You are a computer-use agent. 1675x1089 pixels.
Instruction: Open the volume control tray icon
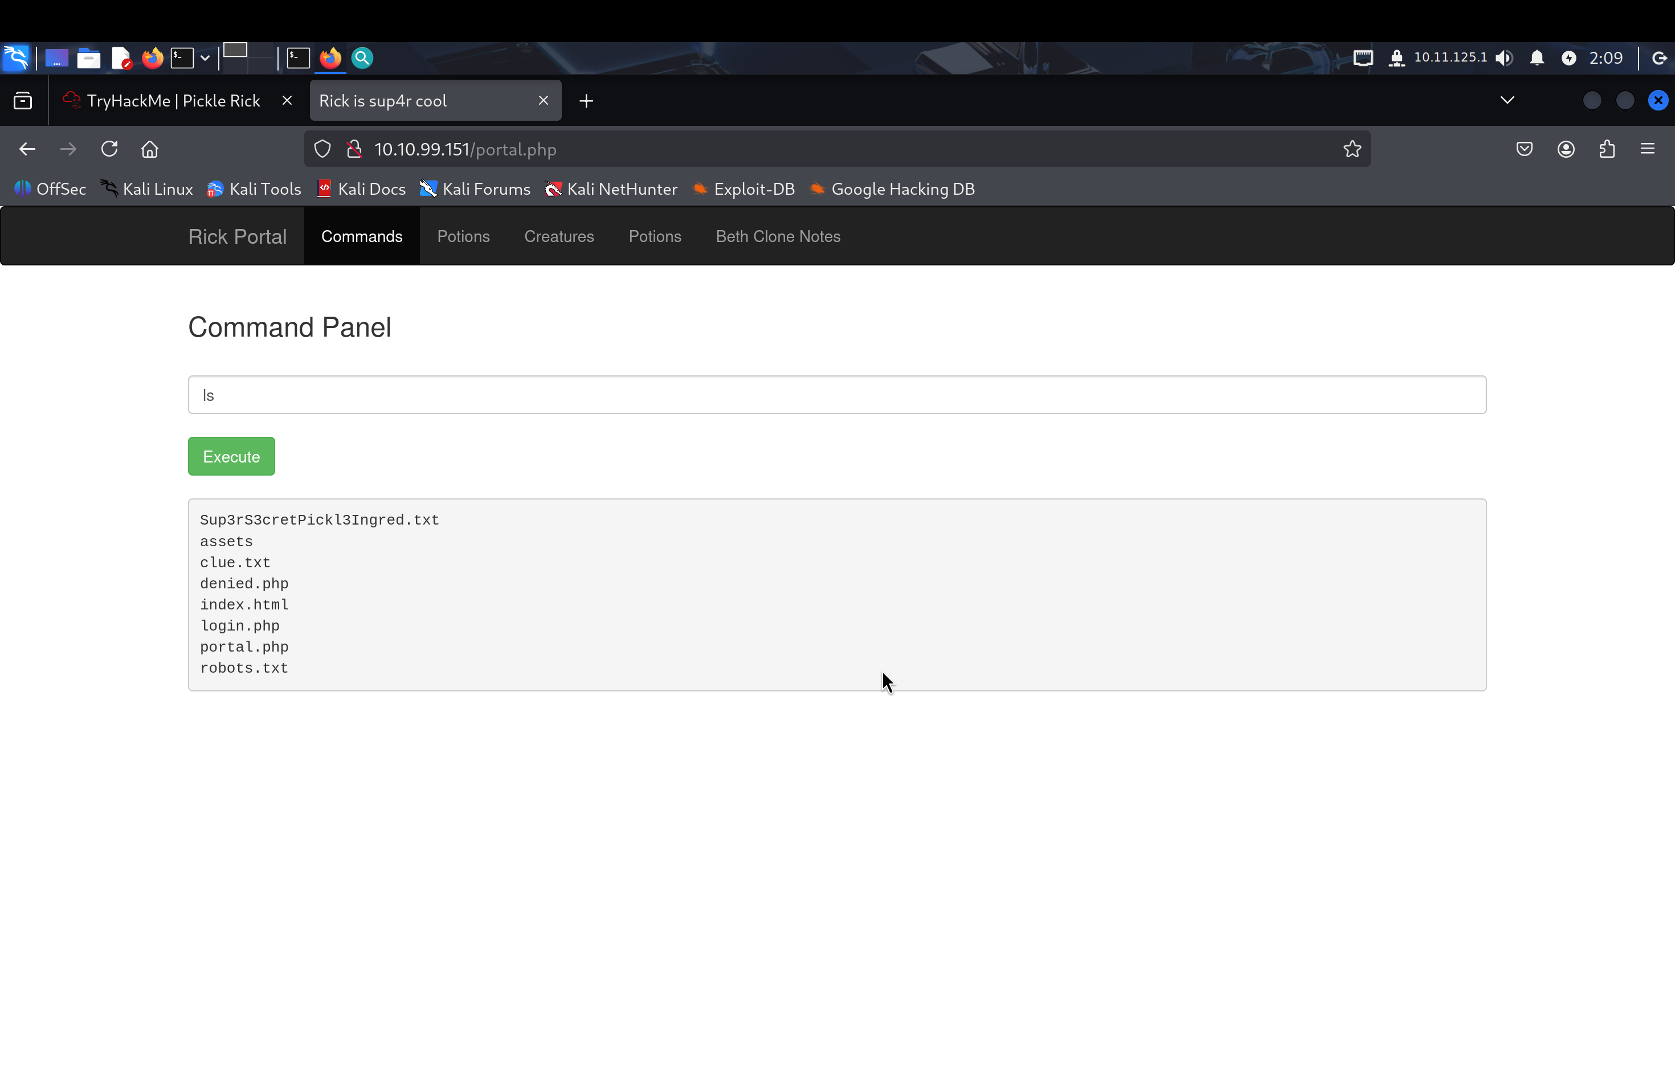[1505, 58]
